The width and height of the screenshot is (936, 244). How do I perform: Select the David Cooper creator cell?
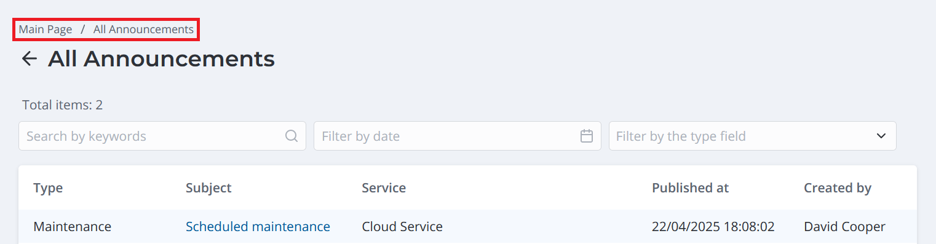pos(844,227)
